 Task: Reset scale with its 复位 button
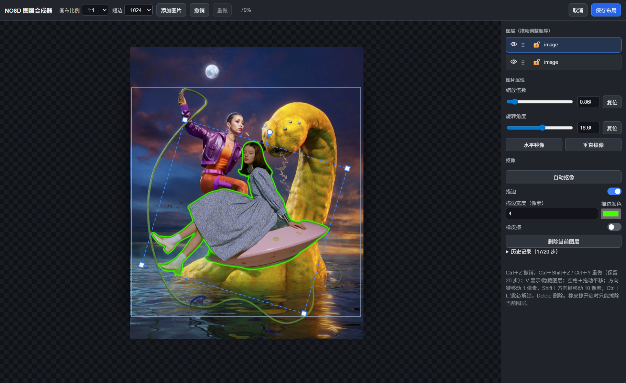pos(612,102)
